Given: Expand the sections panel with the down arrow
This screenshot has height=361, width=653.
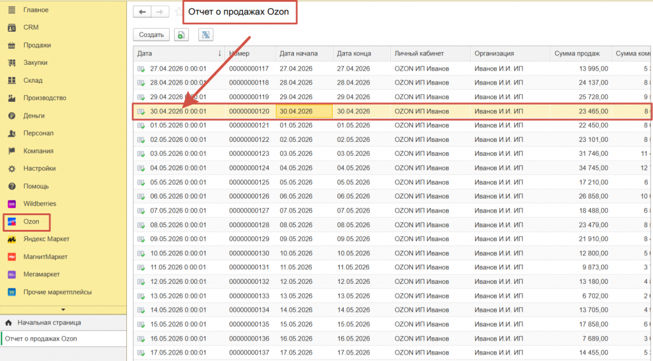Looking at the screenshot, I should pos(63,310).
